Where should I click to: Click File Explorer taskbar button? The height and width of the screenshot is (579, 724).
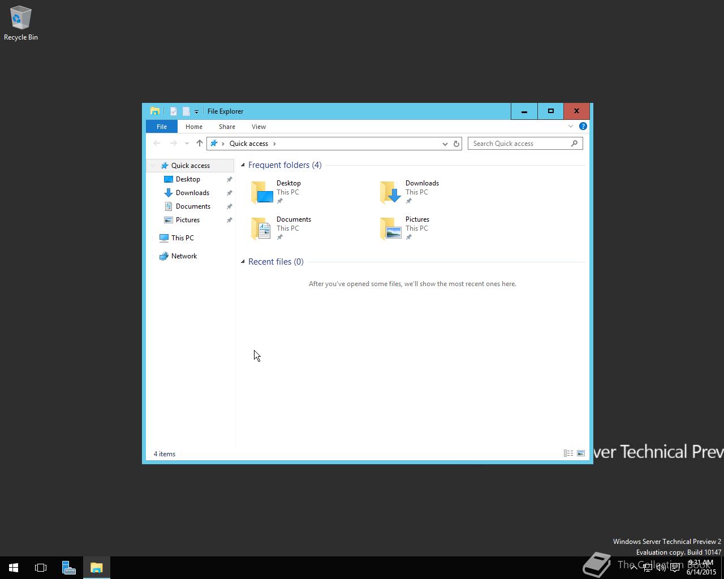click(x=97, y=568)
